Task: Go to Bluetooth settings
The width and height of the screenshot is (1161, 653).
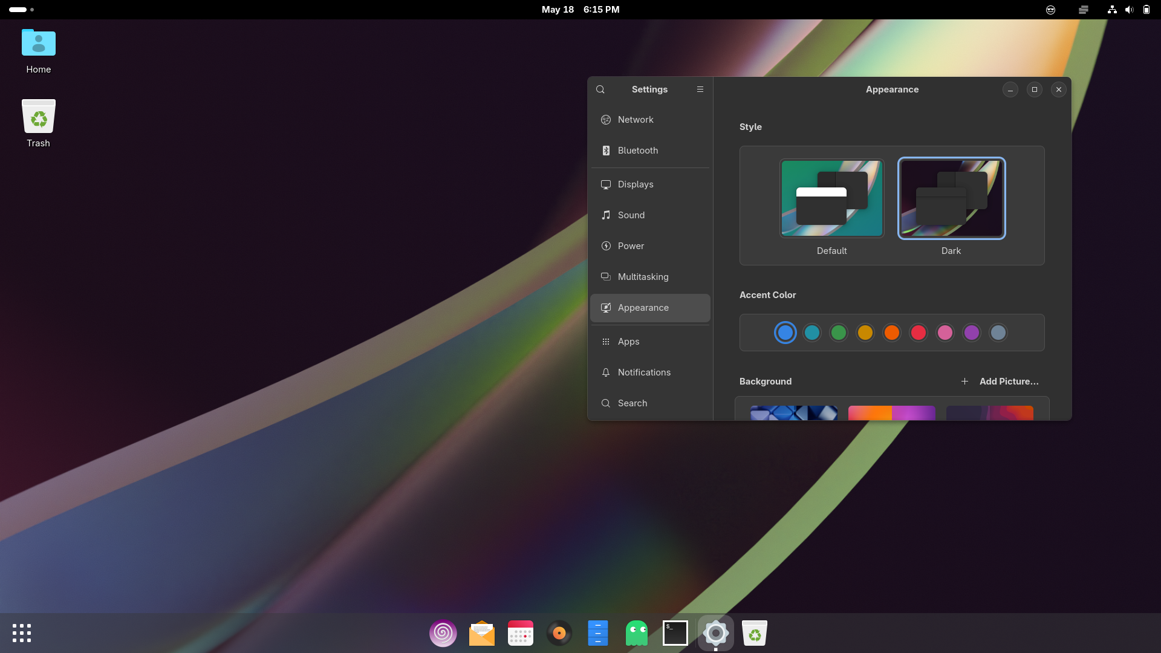Action: pos(650,151)
